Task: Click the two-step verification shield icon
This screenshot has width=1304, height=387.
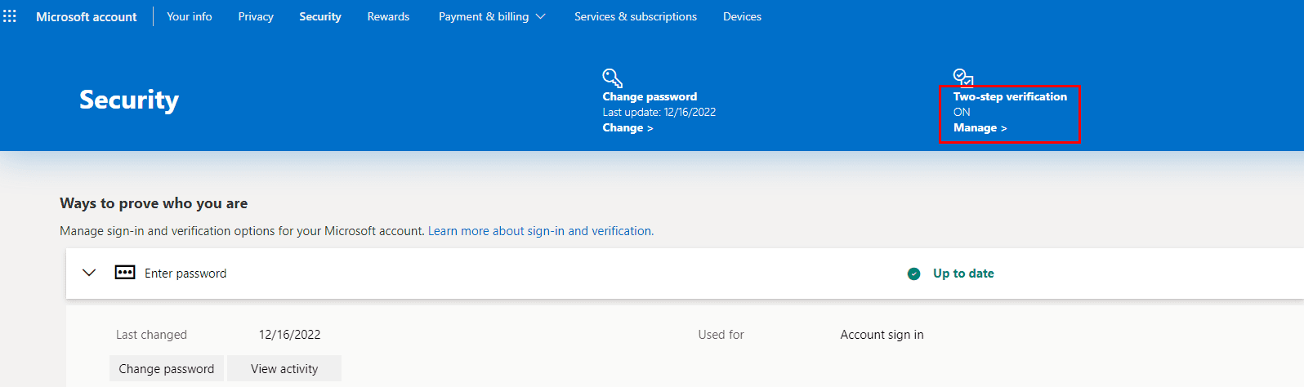Action: (963, 78)
